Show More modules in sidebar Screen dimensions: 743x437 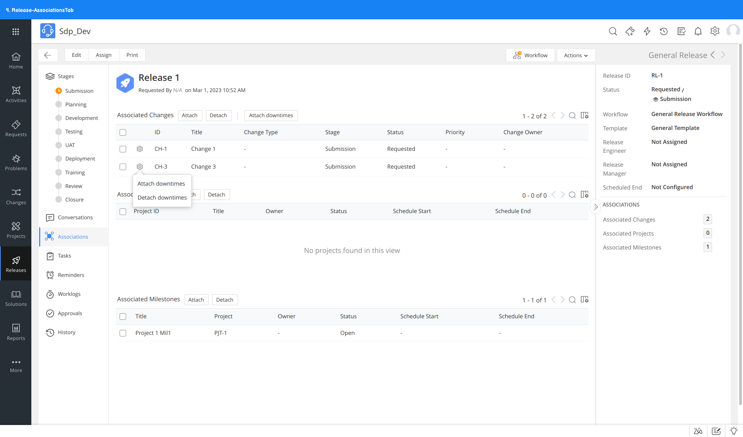[x=16, y=366]
